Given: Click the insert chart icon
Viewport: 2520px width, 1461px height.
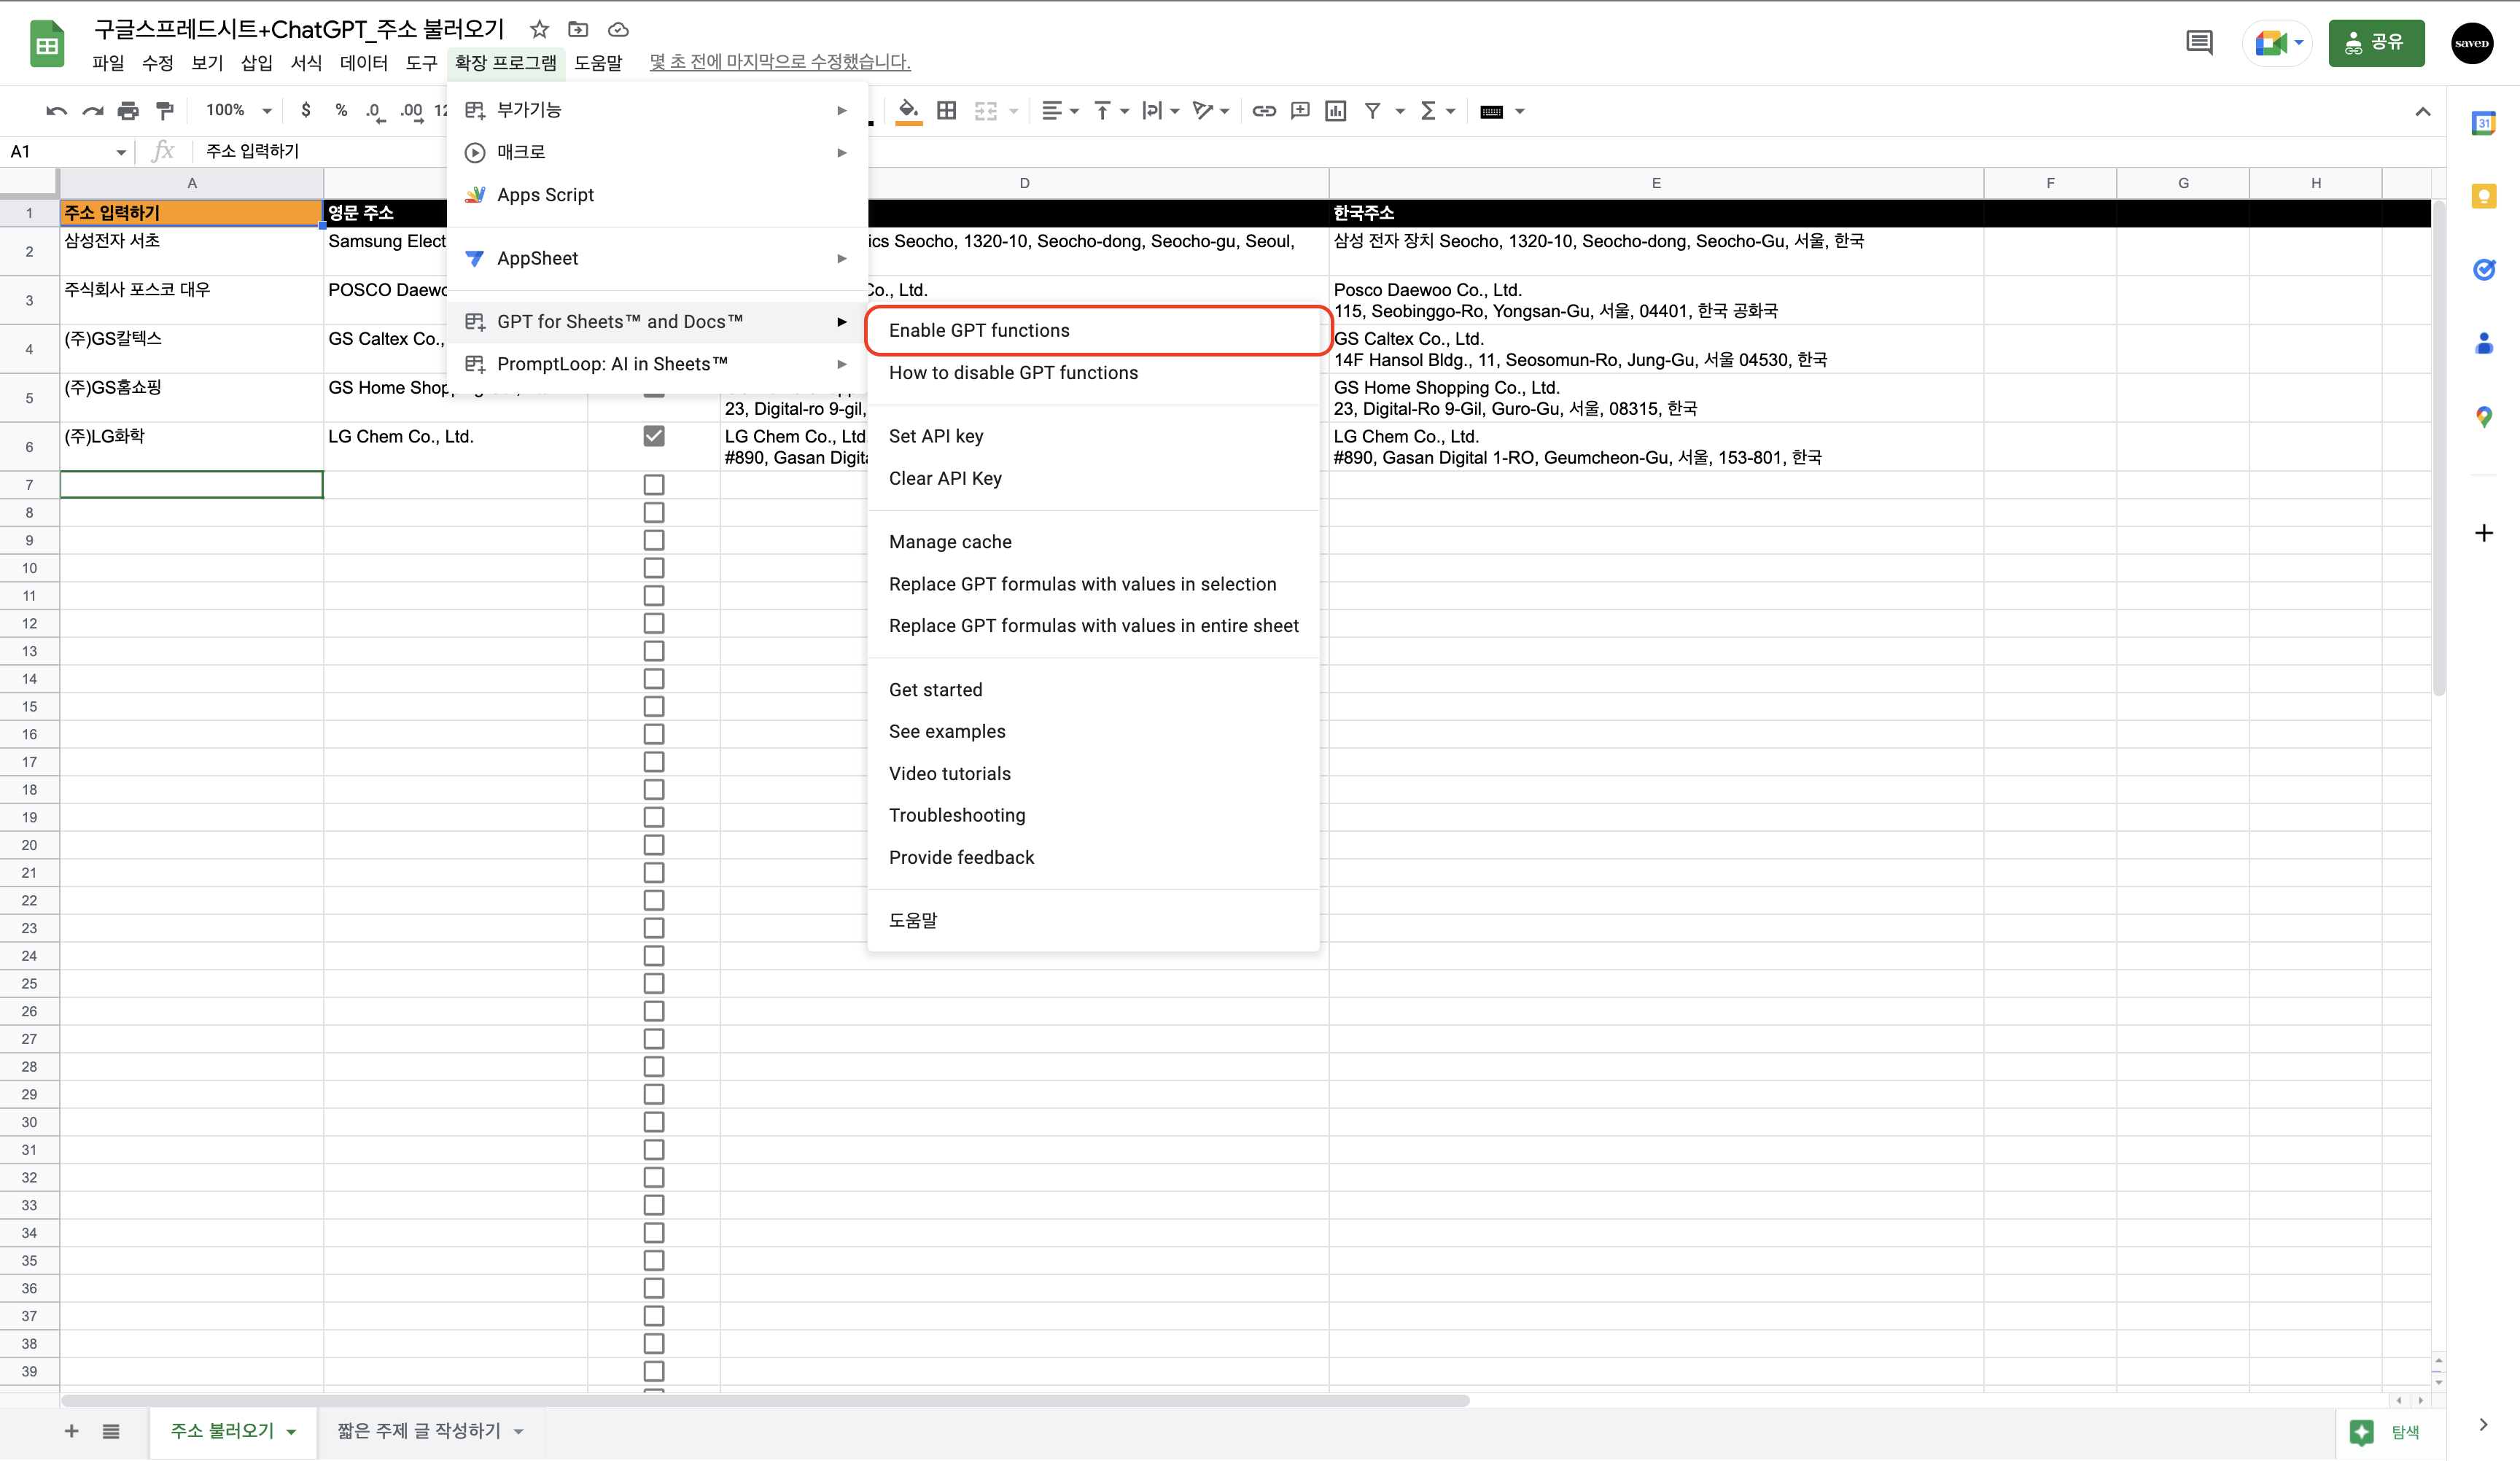Looking at the screenshot, I should click(1335, 111).
